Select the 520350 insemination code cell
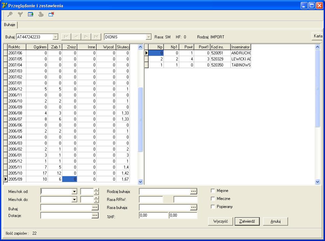This screenshot has height=241, width=325. (220, 65)
